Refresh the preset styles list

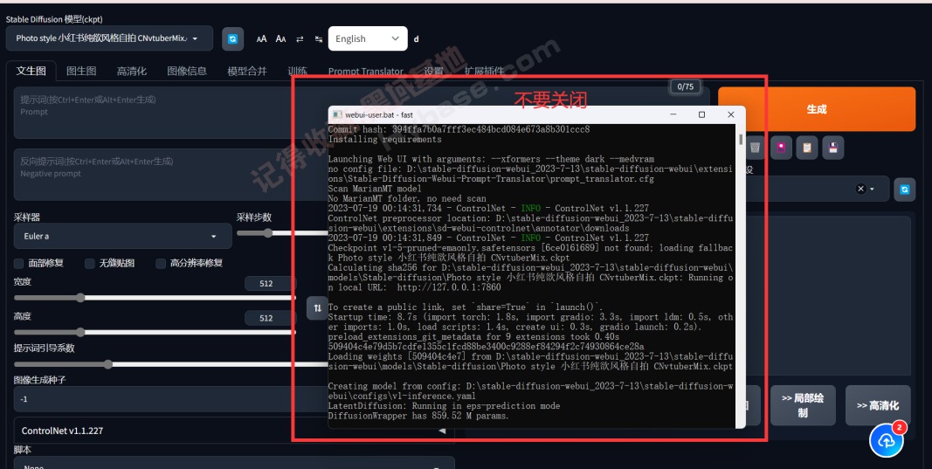point(905,189)
